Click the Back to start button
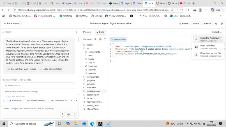Image resolution: width=226 pixels, height=127 pixels. pyautogui.click(x=12, y=24)
